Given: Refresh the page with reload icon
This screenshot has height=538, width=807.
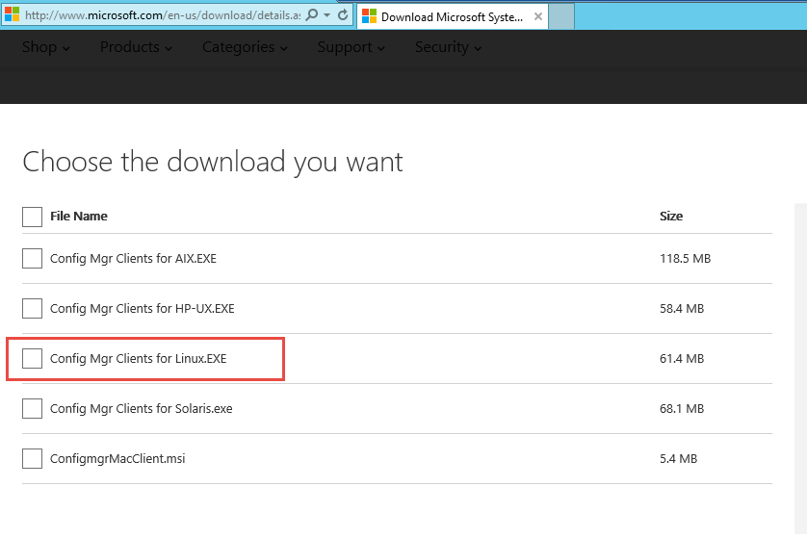Looking at the screenshot, I should tap(343, 14).
